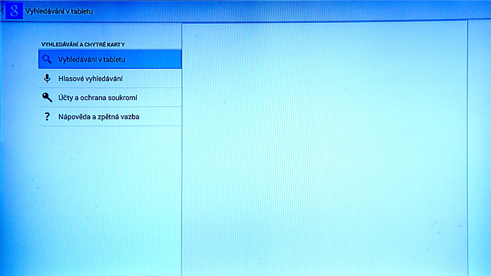Click the 'Vyhledávání v tabletu' header title
This screenshot has height=276, width=491.
tap(59, 11)
